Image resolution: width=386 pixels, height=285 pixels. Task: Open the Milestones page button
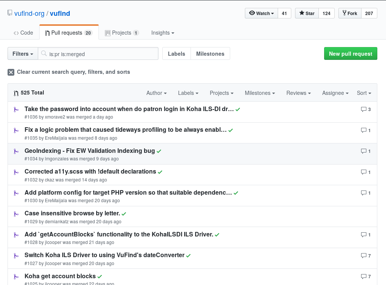click(210, 54)
